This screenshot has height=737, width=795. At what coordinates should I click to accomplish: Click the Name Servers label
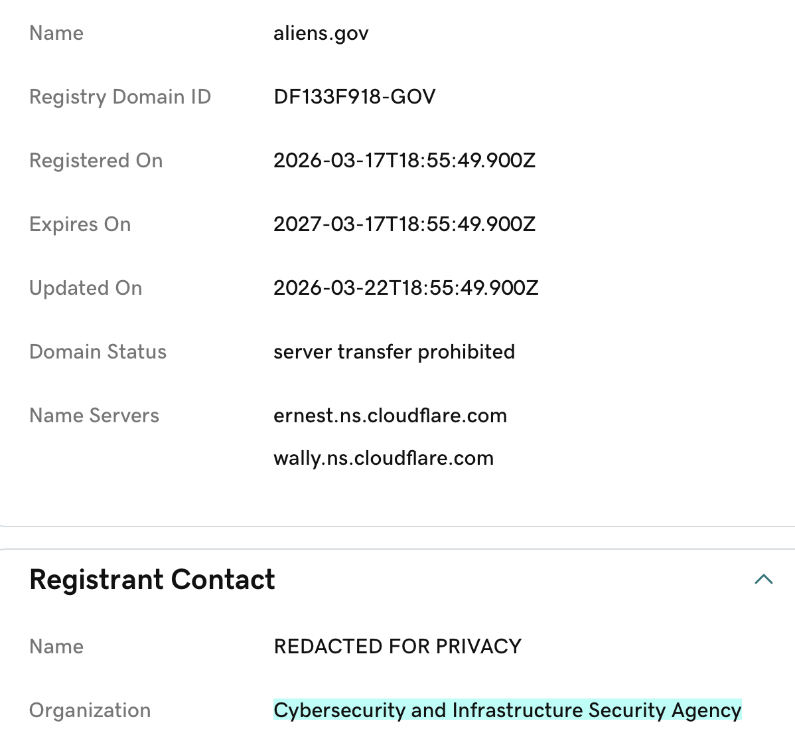tap(94, 416)
